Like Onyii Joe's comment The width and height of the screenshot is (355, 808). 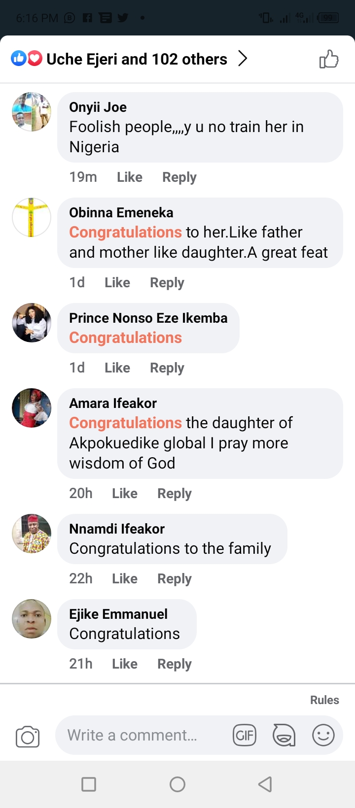pos(130,177)
